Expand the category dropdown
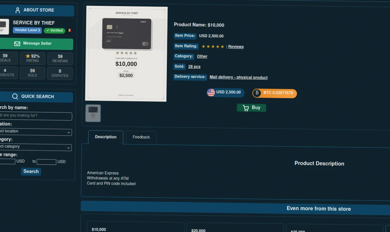Screen dimensions: 390x232 point(36,147)
